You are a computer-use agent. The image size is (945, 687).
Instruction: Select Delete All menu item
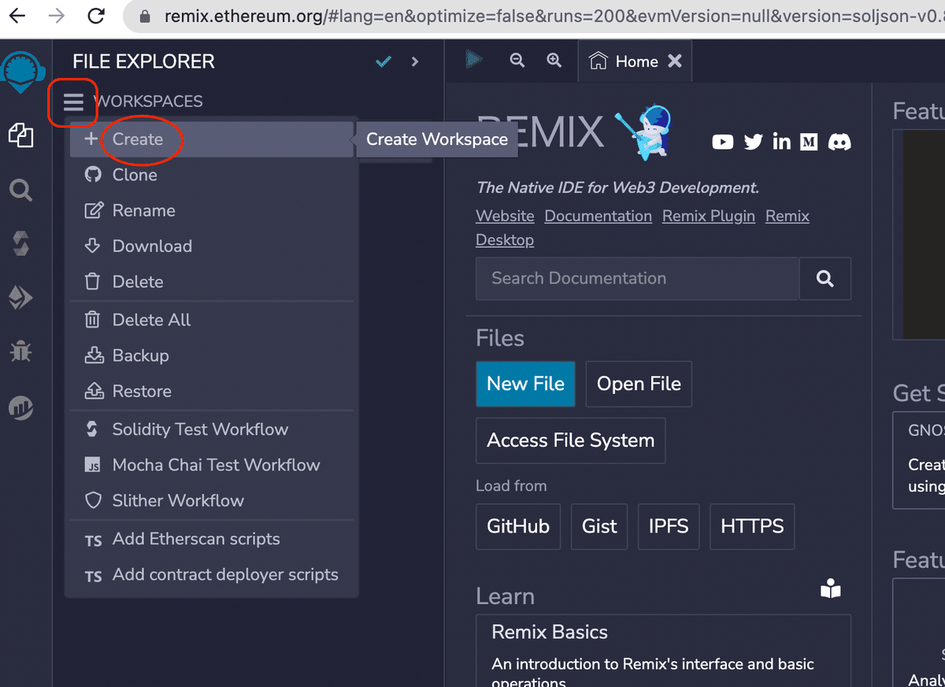click(212, 320)
